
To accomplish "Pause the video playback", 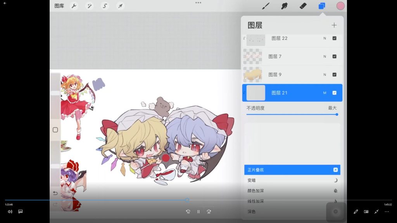I will (198, 212).
